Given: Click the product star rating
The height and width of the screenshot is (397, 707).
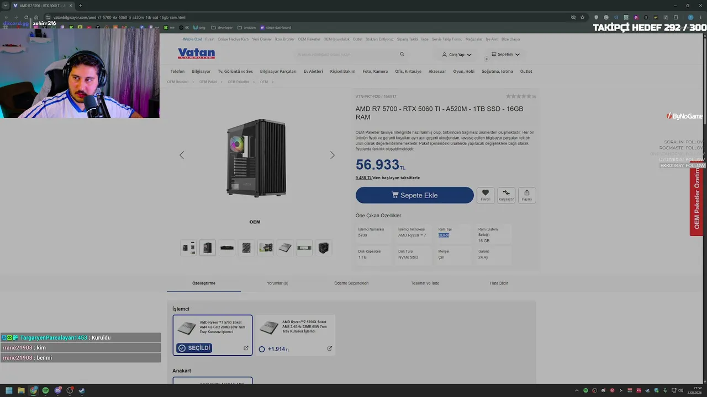Looking at the screenshot, I should pyautogui.click(x=519, y=96).
